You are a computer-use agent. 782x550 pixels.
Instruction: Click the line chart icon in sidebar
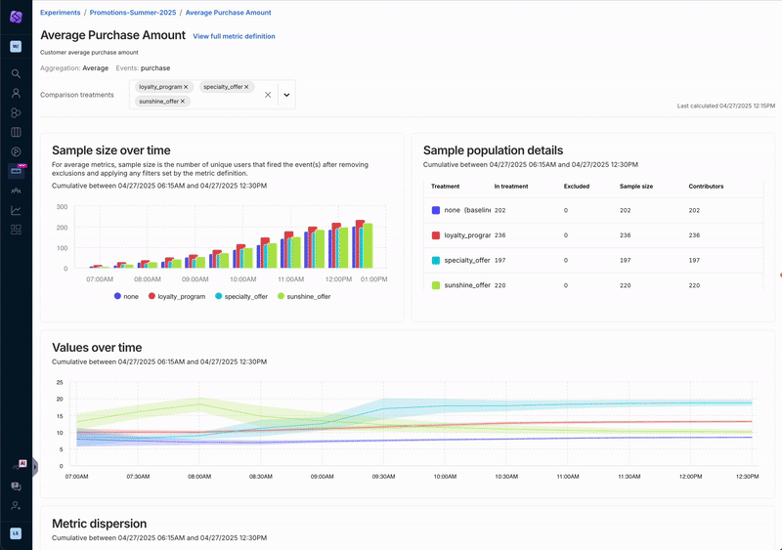click(16, 210)
